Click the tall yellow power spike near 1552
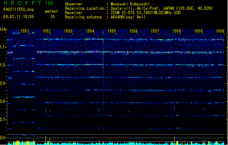This screenshot has width=228, height=145. (x=46, y=140)
